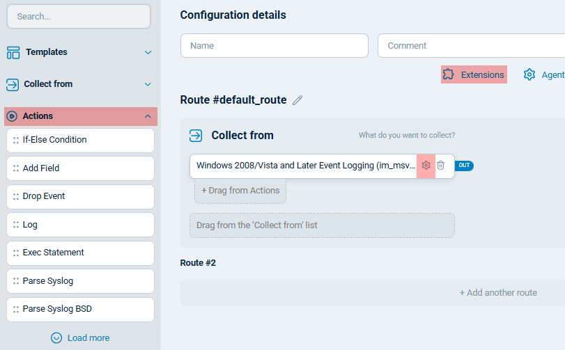Click the OUT badge on the input module
Screen dimensions: 565x350
[x=464, y=166]
